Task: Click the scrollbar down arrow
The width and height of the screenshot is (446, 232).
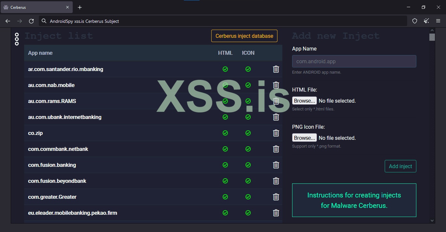Action: [x=432, y=220]
